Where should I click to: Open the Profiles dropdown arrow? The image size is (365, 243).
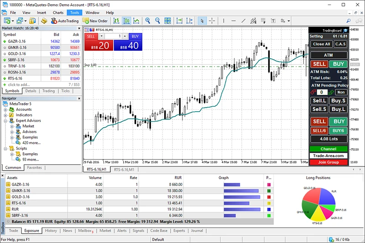click(26, 21)
